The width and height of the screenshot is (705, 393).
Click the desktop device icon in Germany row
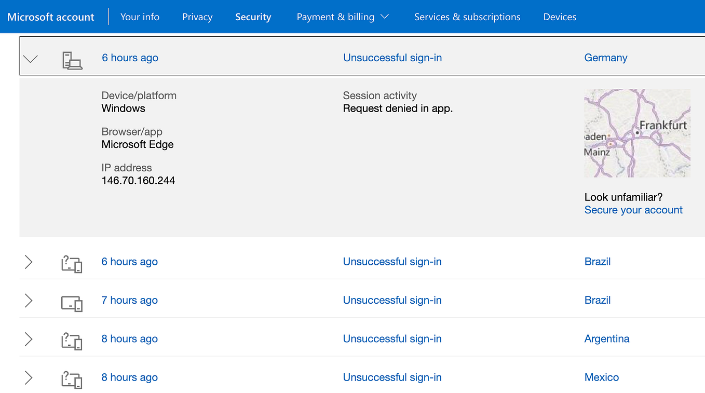tap(72, 61)
